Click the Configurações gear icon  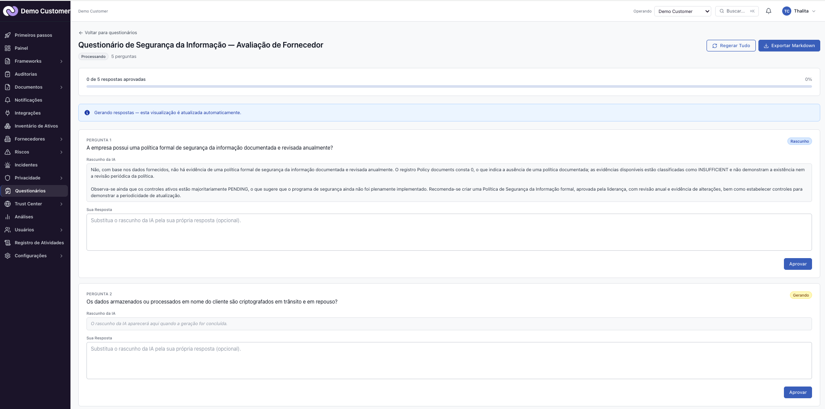pos(7,256)
